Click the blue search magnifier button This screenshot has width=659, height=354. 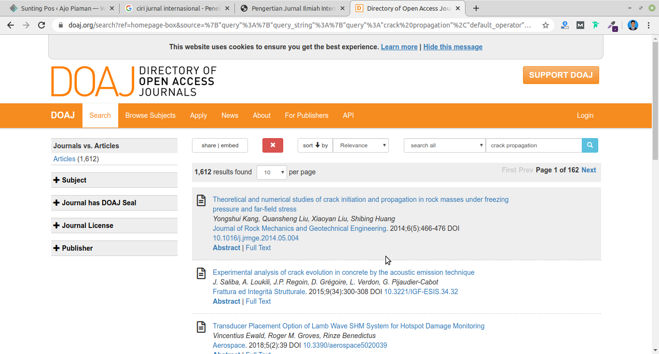click(590, 145)
